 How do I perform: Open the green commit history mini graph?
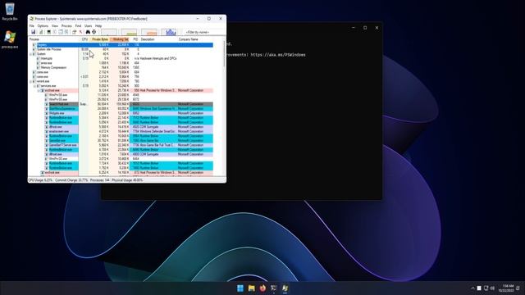[x=129, y=32]
